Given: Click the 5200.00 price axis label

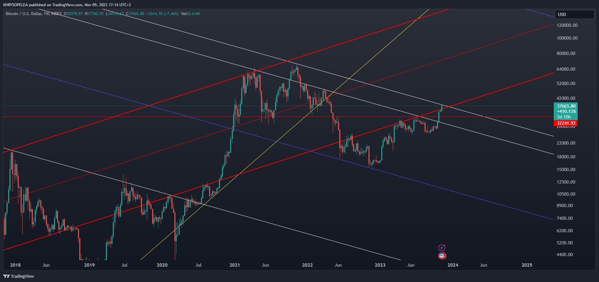Looking at the screenshot, I should 565,243.
